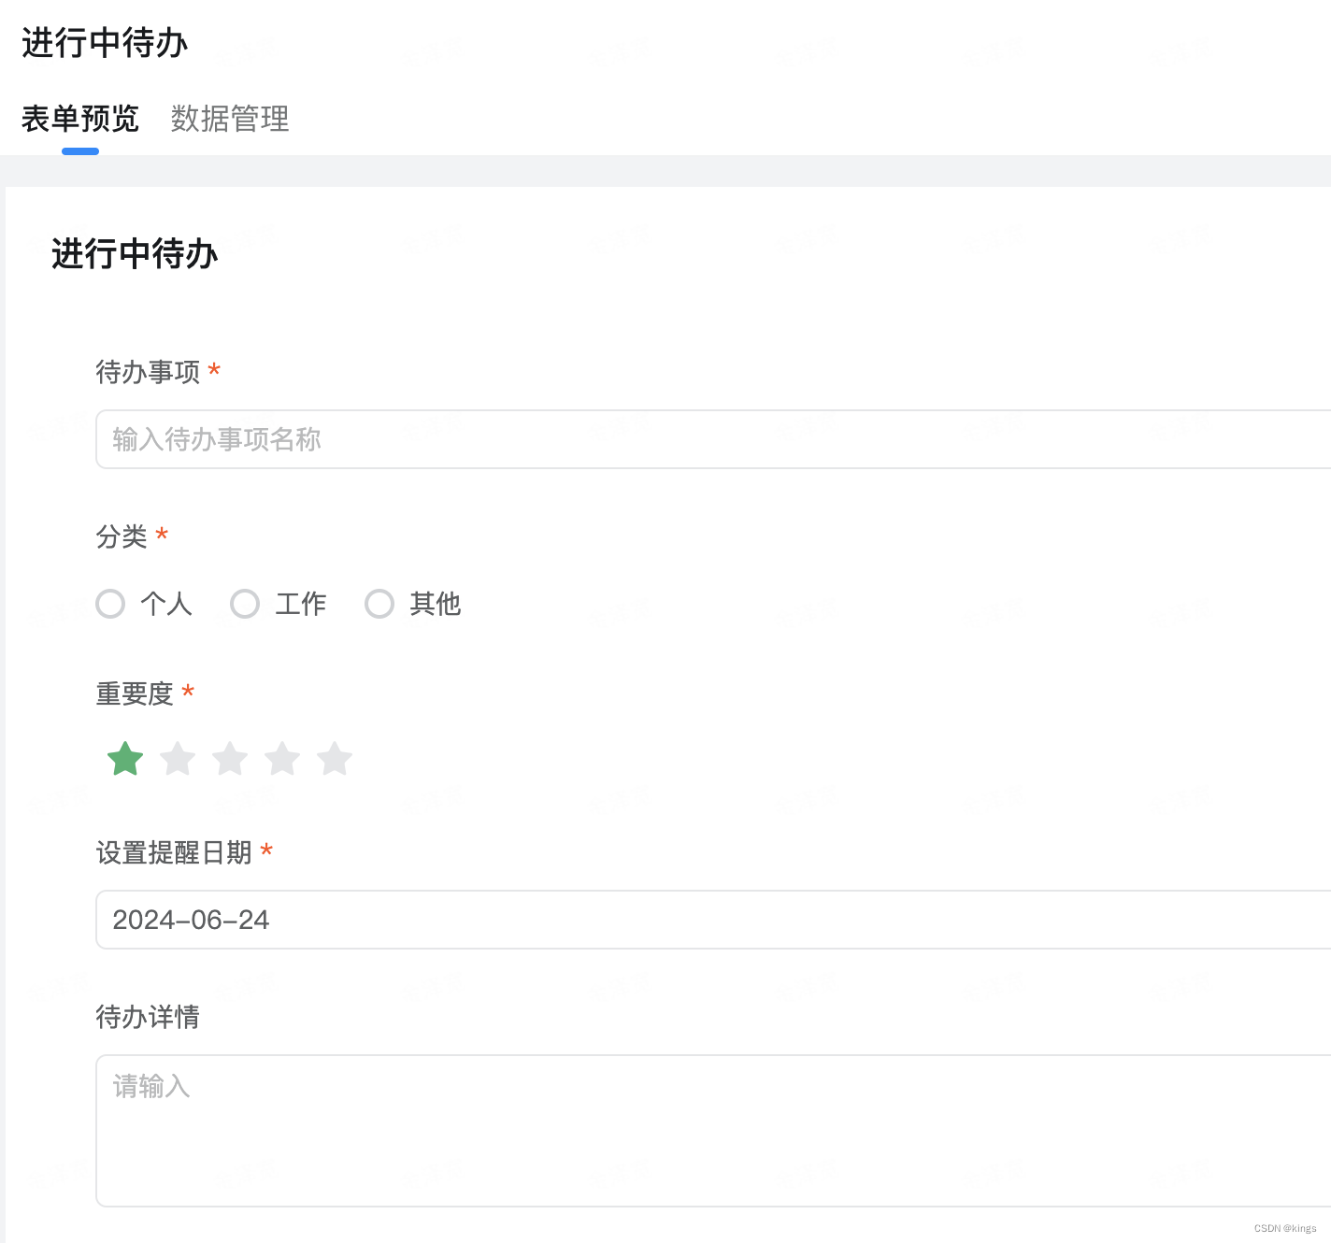Rate importance with the third star
This screenshot has width=1331, height=1243.
pos(230,759)
